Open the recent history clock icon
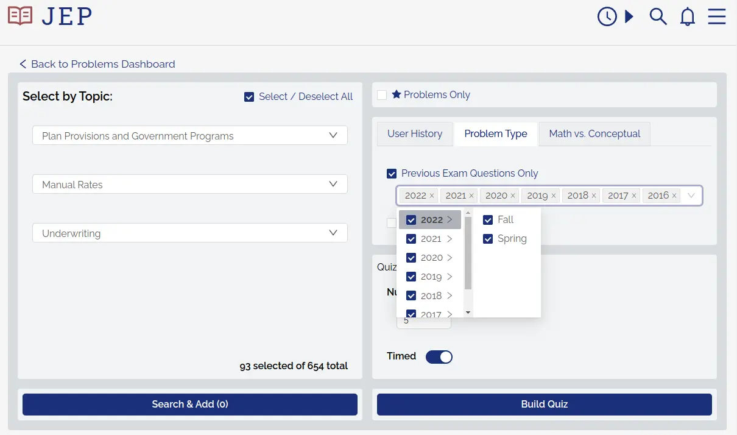This screenshot has width=737, height=435. click(607, 16)
